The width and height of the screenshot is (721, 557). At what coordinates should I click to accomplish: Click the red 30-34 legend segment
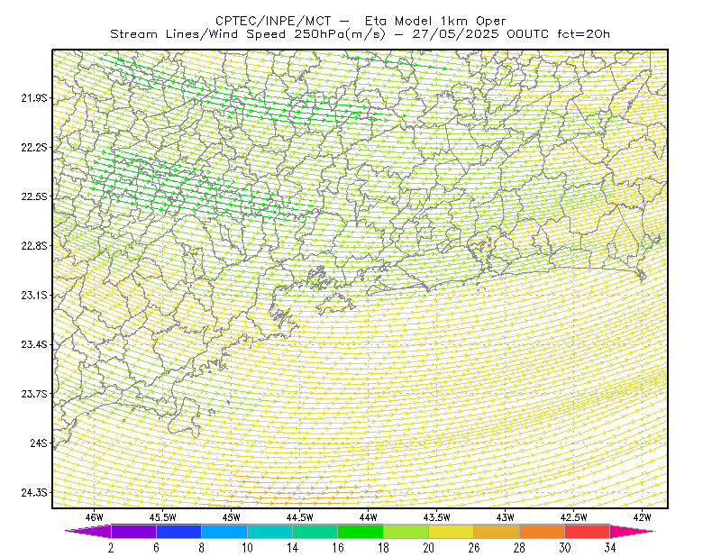(x=588, y=531)
